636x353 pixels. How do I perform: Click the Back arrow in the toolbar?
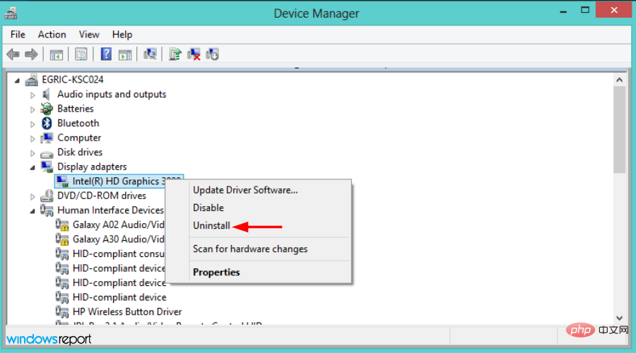[13, 54]
